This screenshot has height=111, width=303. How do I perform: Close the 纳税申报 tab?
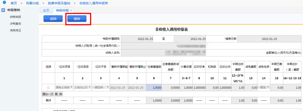click(x=71, y=10)
